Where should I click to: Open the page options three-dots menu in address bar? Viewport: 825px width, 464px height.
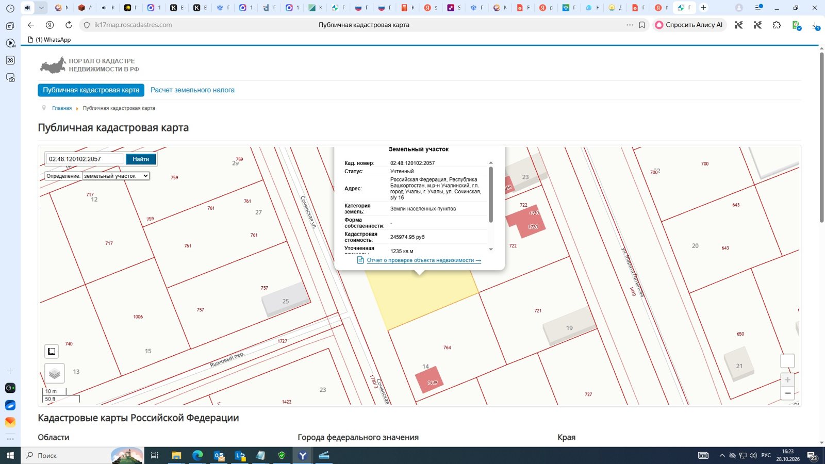pos(630,25)
